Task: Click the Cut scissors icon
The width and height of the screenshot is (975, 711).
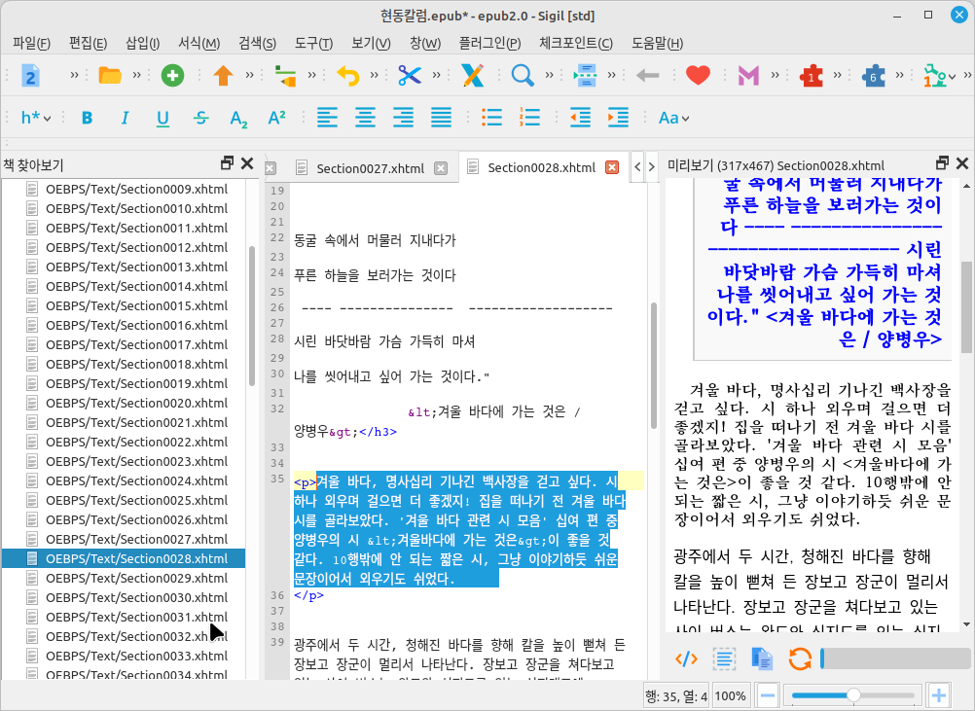Action: (410, 76)
